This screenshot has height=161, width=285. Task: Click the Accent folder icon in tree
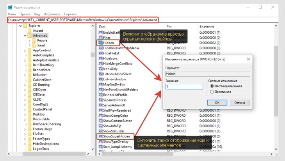(x=29, y=31)
